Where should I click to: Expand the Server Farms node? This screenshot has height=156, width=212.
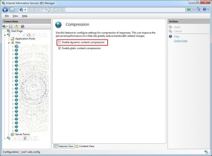(9, 134)
